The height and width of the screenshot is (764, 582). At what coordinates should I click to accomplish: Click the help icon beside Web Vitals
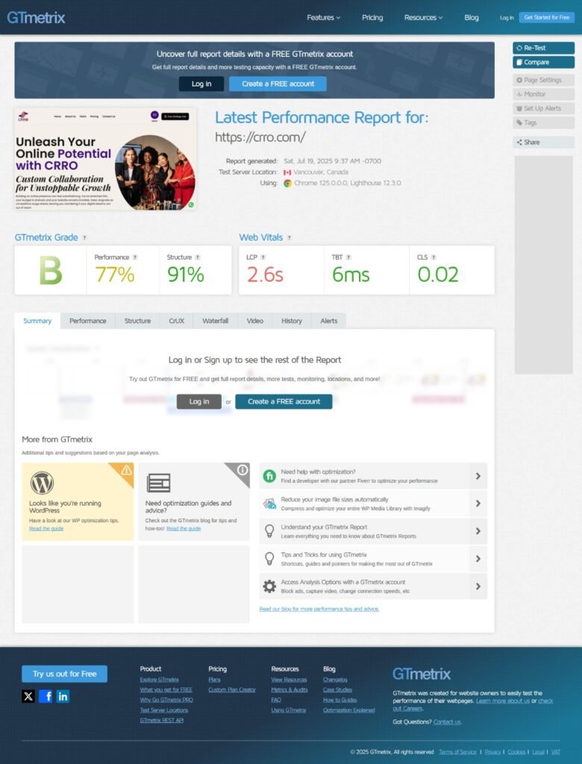(x=289, y=238)
